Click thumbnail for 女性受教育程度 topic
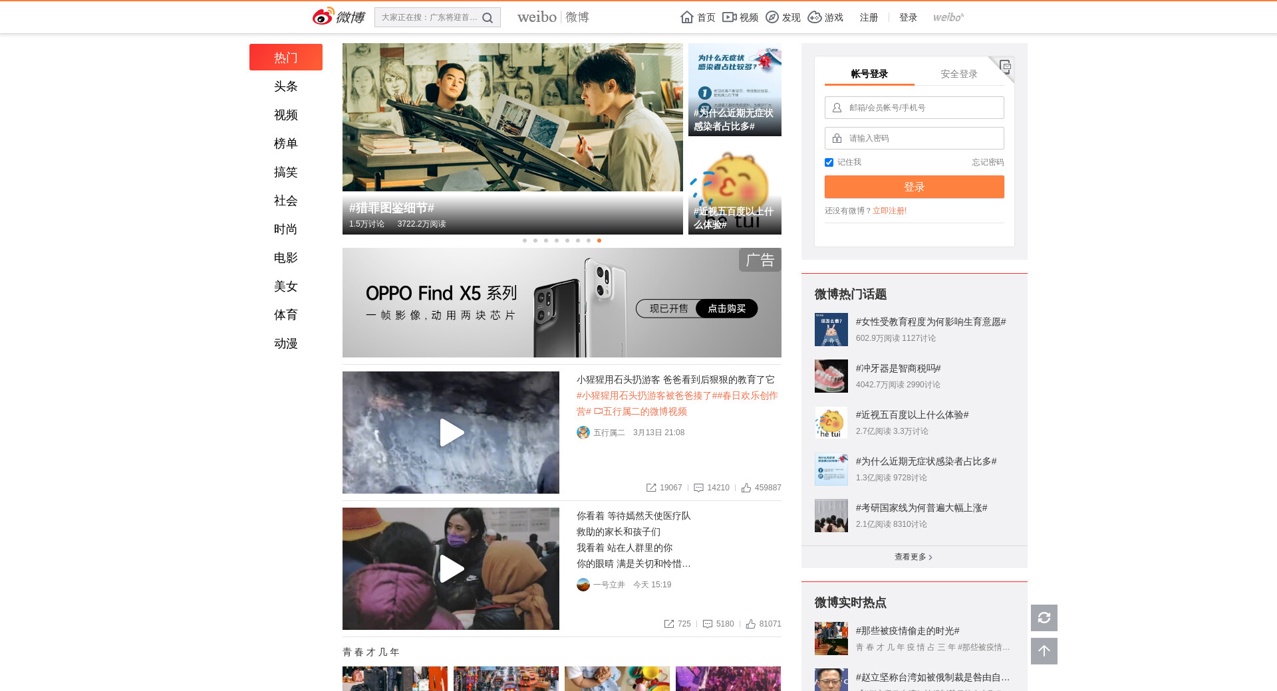Viewport: 1277px width, 691px height. 831,330
